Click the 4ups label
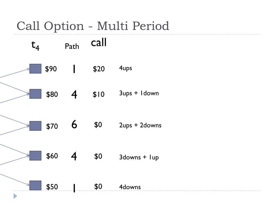 125,68
